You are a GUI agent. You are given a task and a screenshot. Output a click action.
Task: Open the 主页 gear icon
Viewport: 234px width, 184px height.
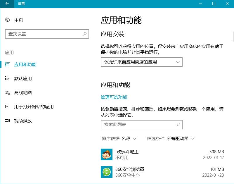(x=7, y=20)
